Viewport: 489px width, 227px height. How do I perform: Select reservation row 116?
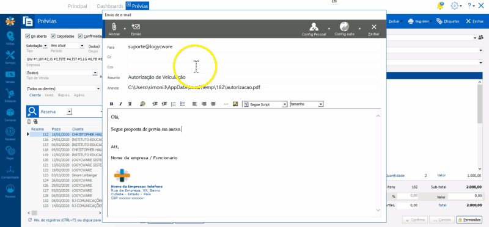coord(66,140)
